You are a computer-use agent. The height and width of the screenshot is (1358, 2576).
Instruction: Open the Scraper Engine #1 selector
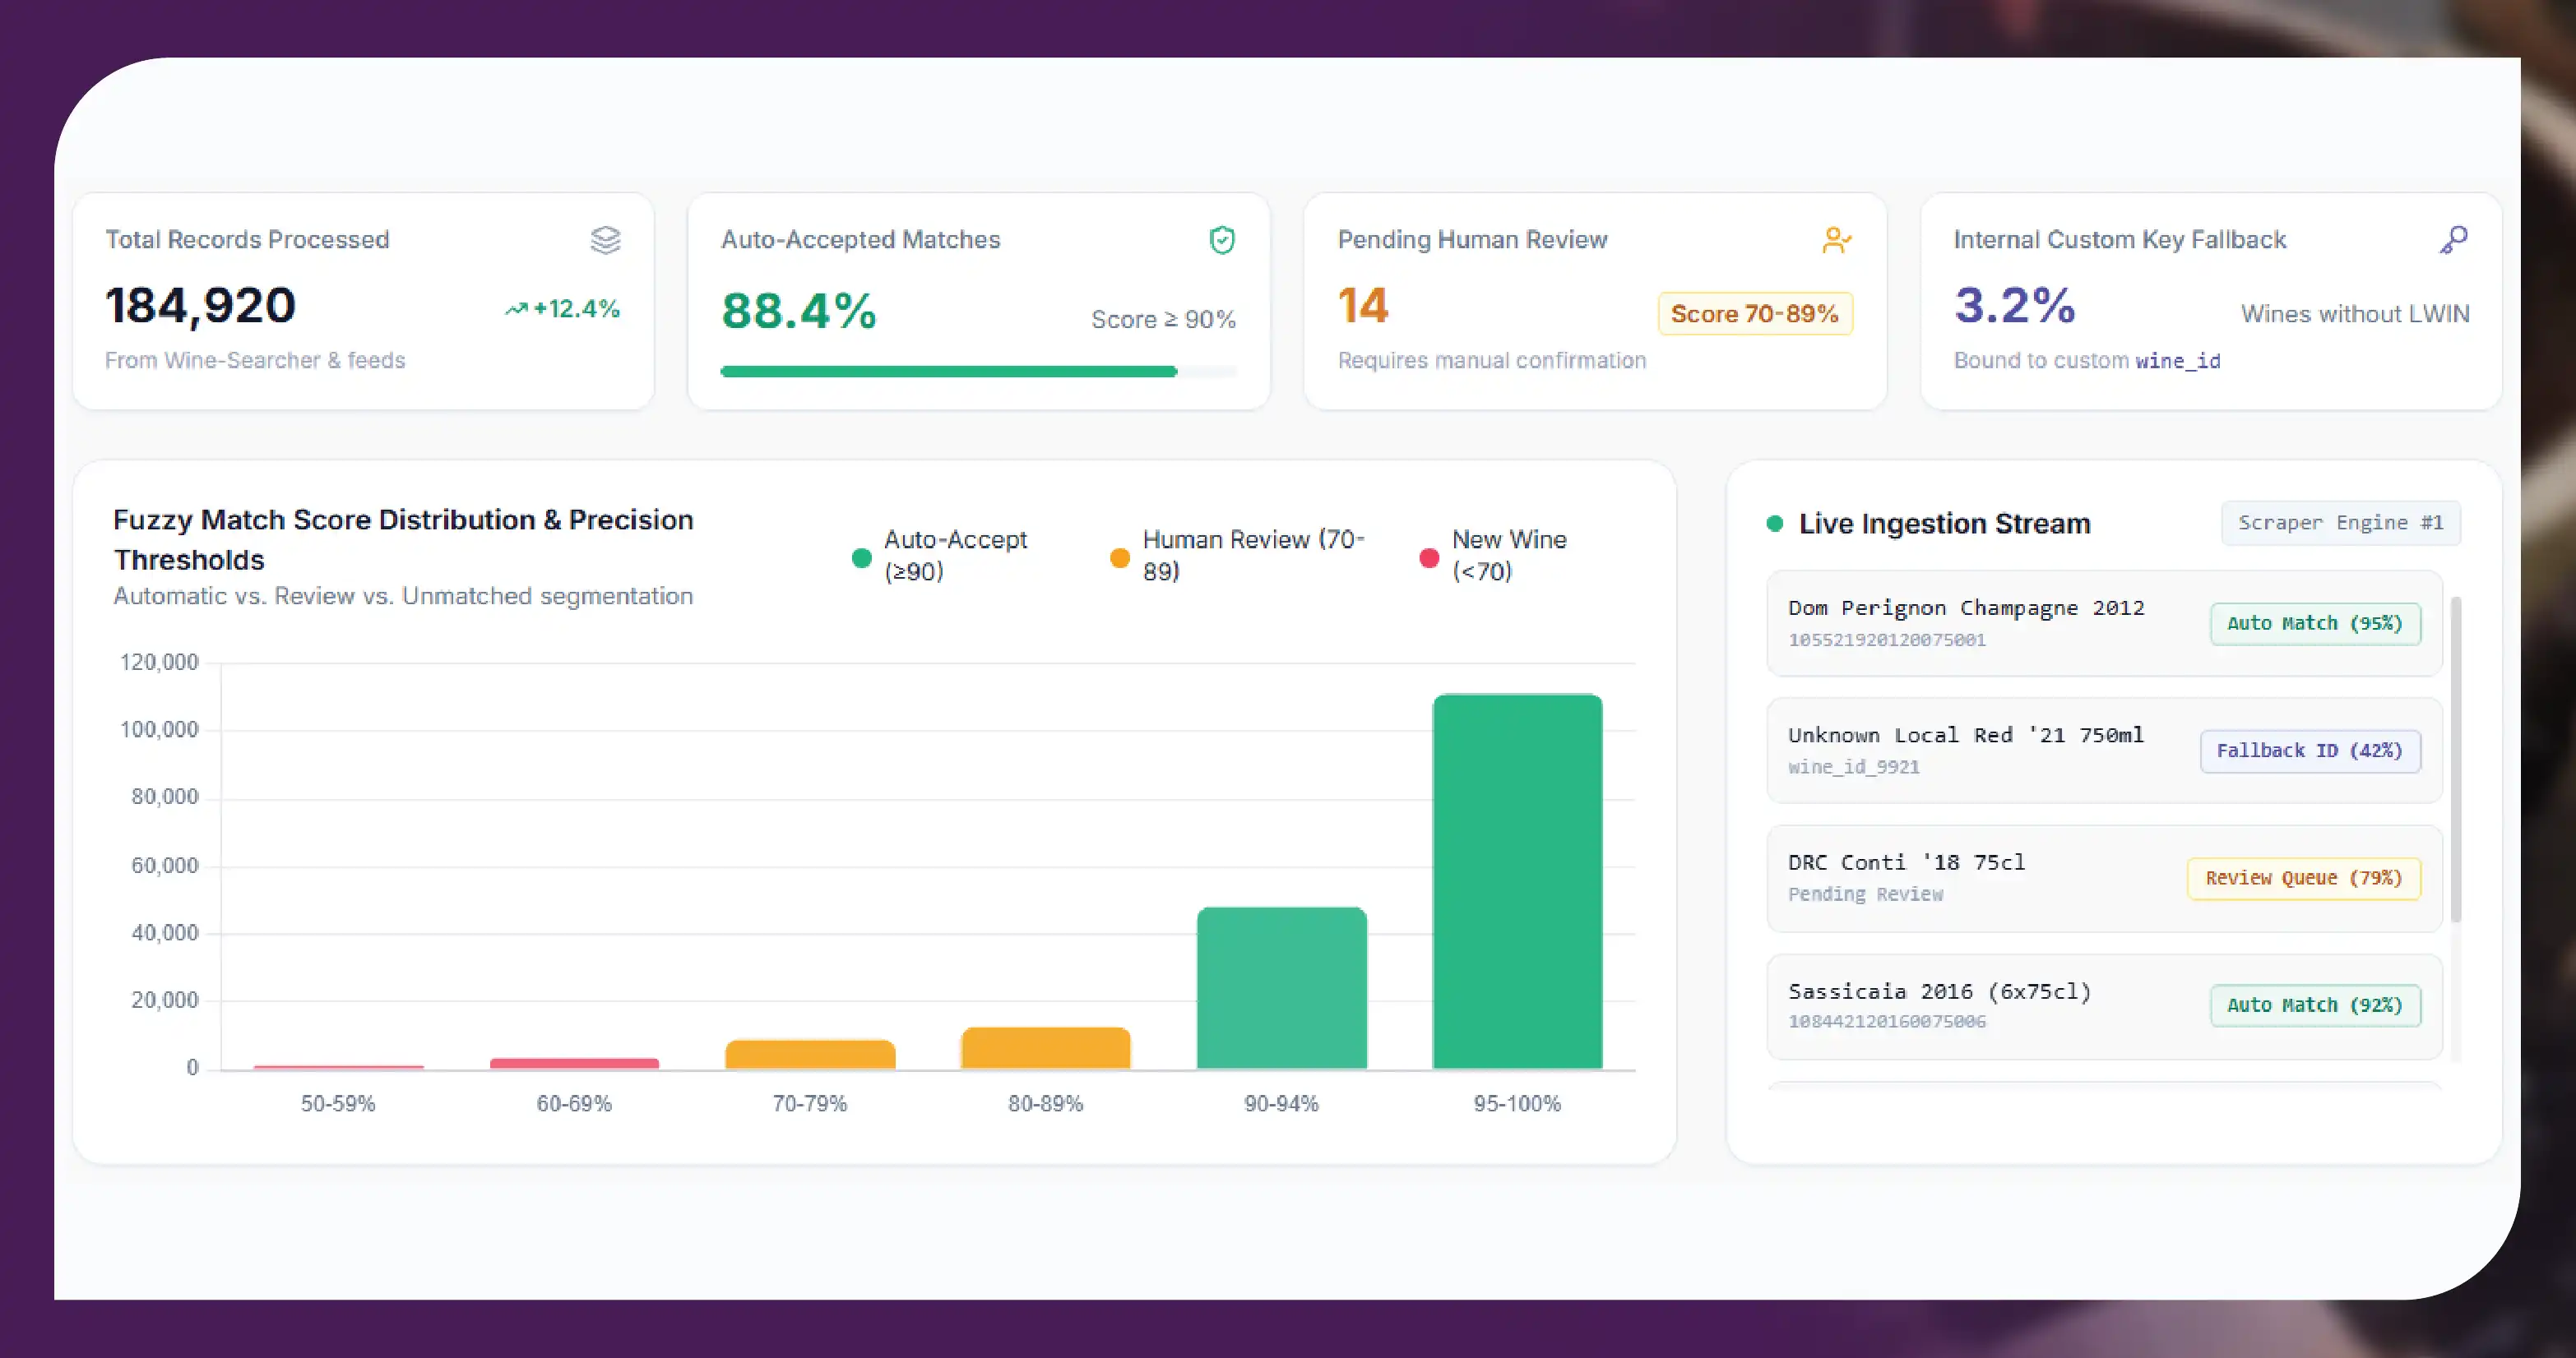point(2340,523)
